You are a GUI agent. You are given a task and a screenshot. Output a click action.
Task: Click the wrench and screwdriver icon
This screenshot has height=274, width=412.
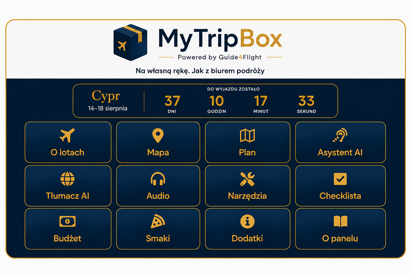[x=247, y=179]
